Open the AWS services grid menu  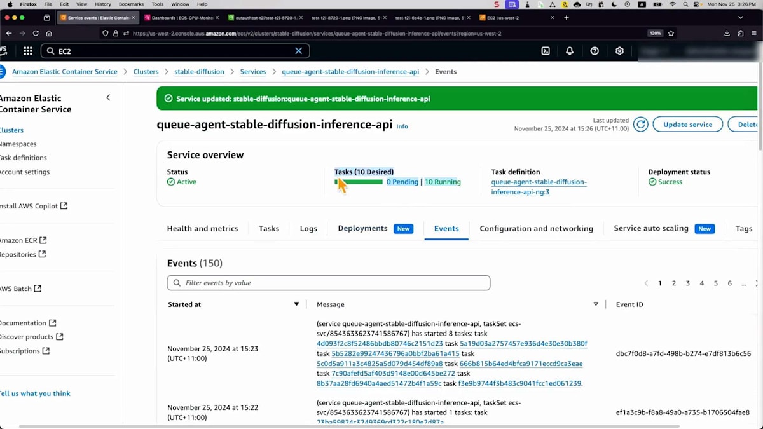28,51
